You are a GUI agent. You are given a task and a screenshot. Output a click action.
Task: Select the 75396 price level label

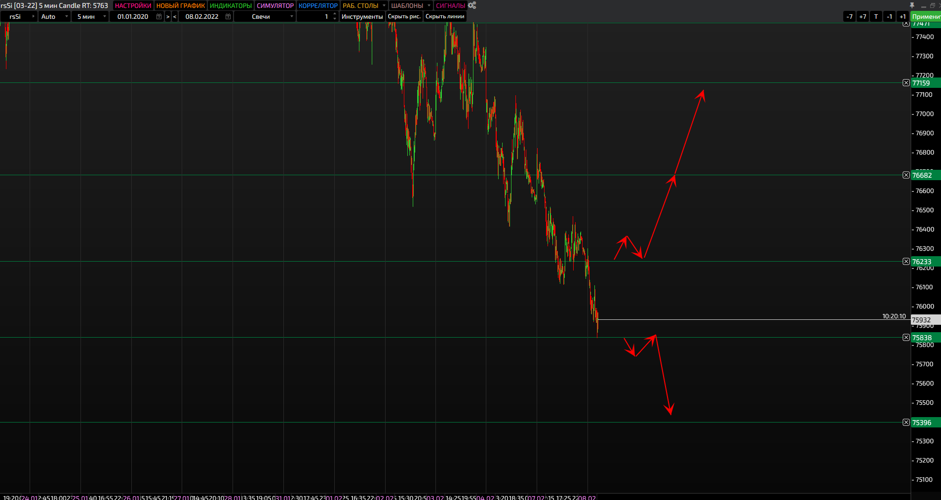click(x=926, y=423)
